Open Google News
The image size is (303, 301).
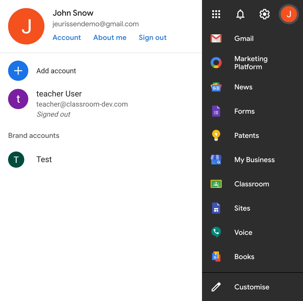(x=243, y=87)
